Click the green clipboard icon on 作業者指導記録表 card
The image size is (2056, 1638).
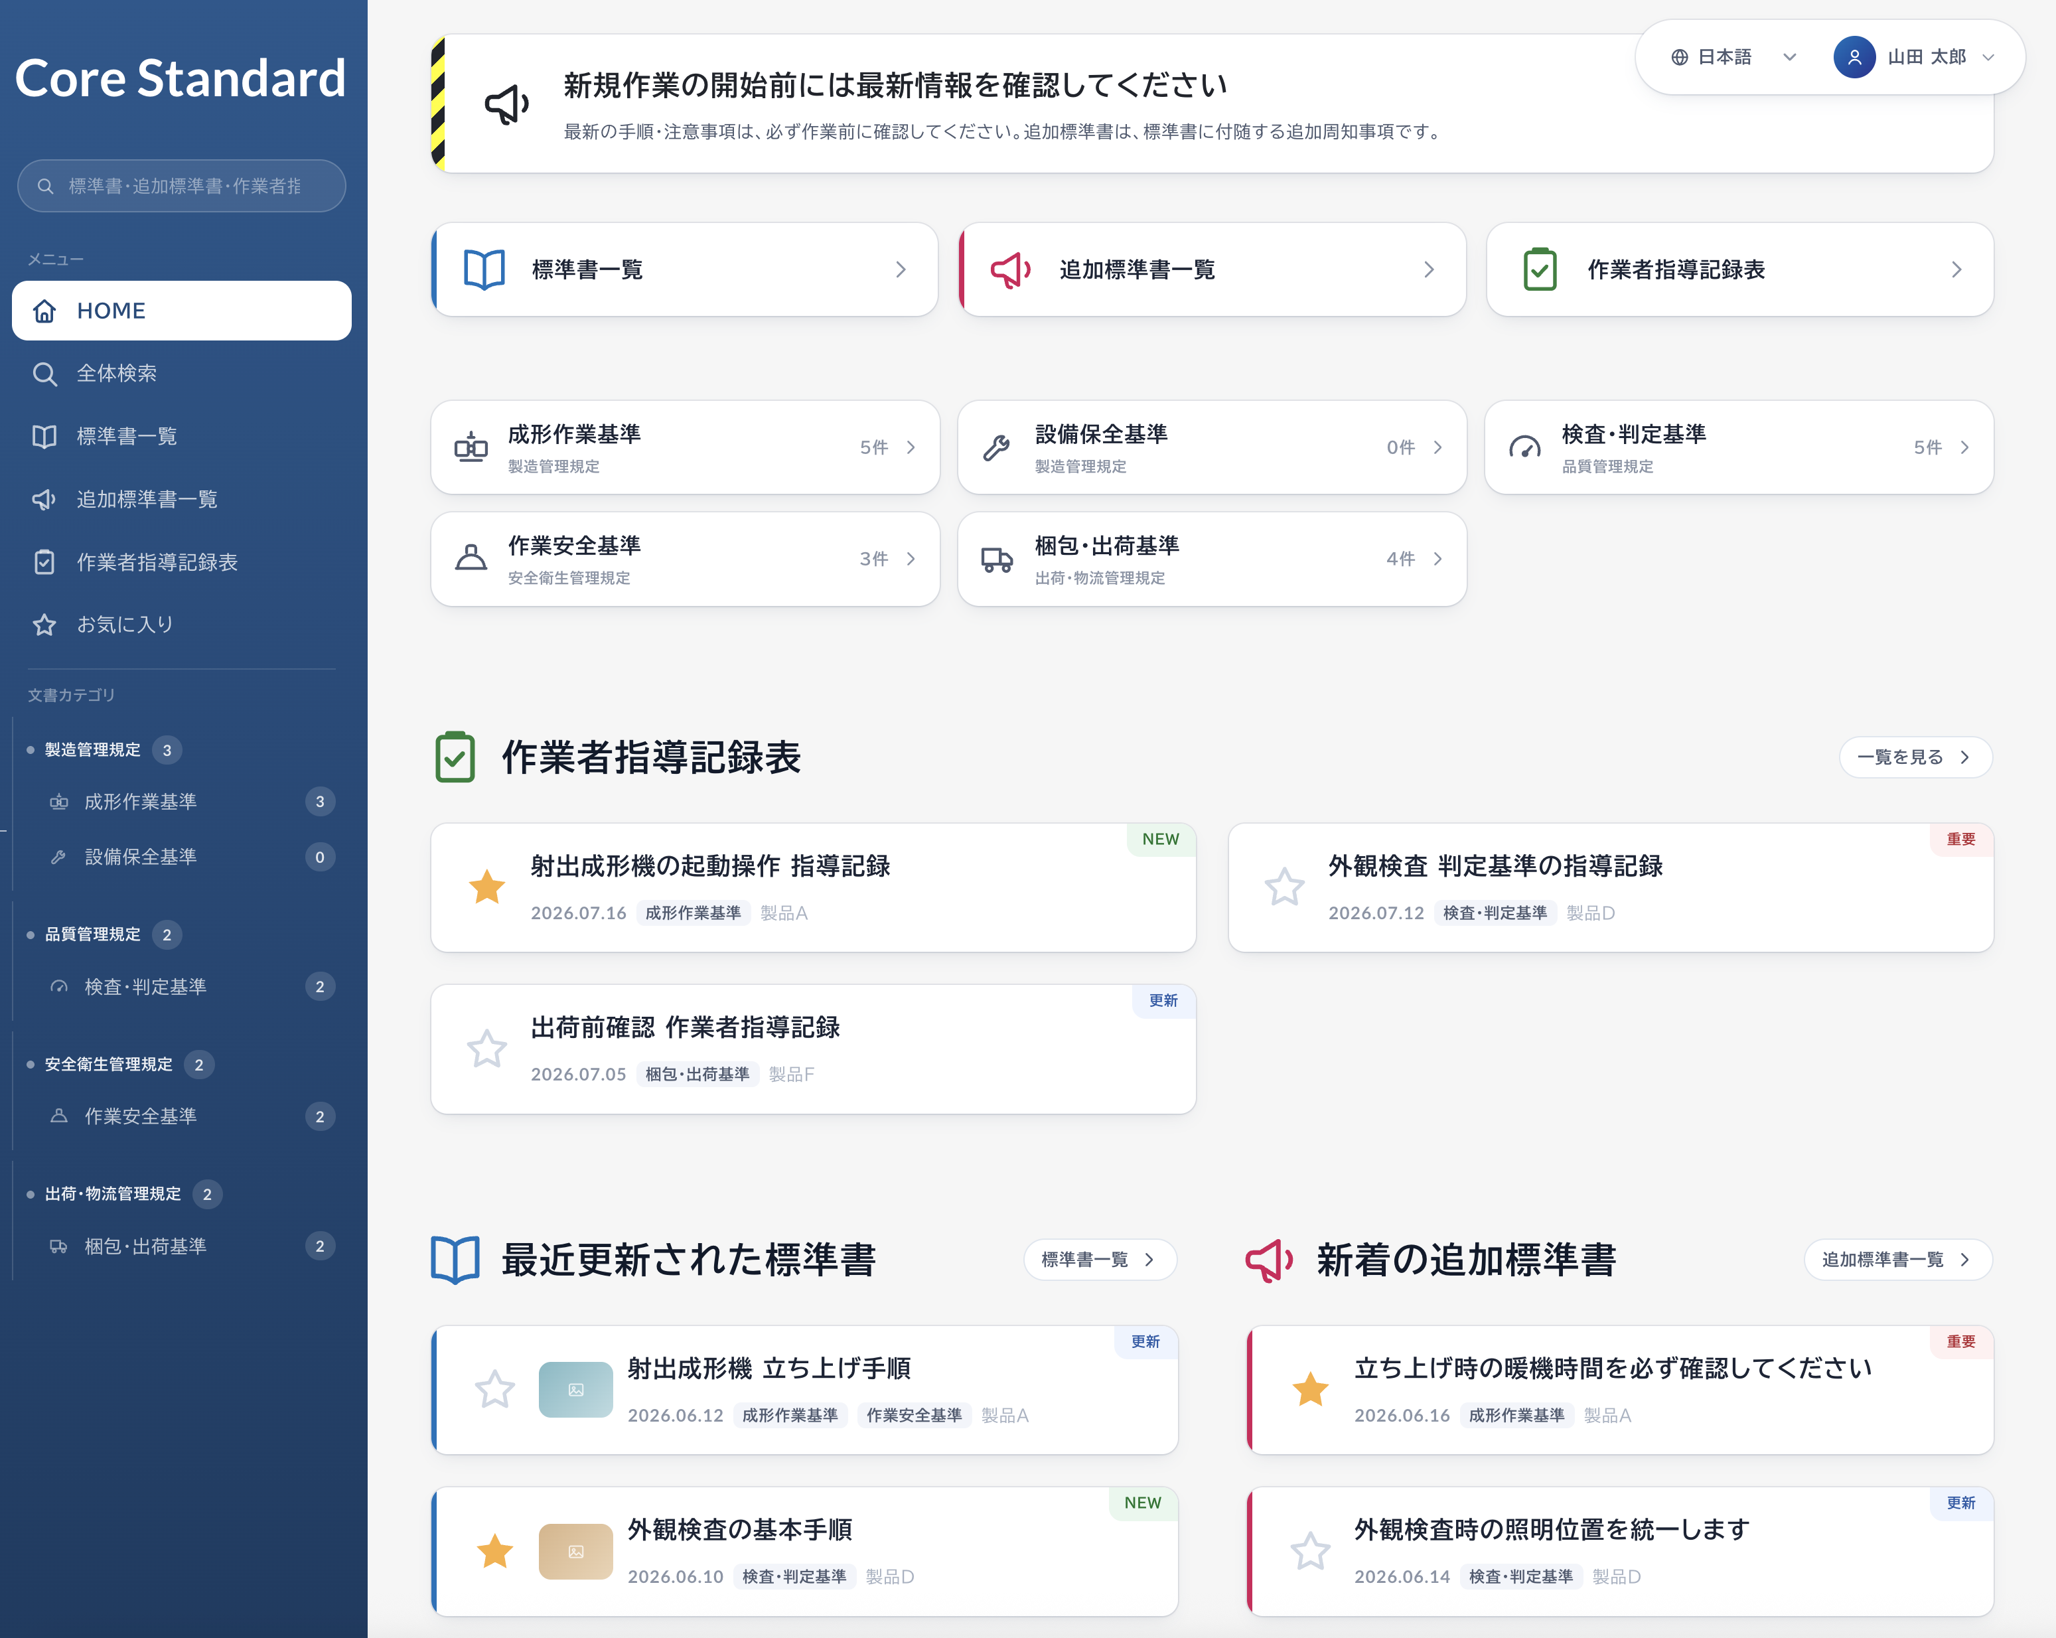[1540, 270]
